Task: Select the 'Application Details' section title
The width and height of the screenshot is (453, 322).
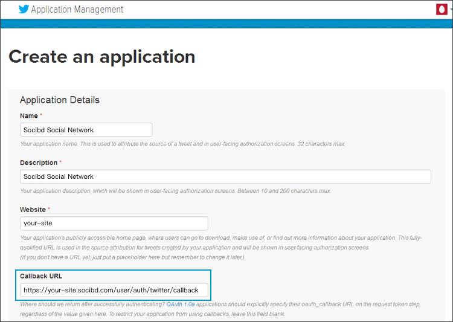Action: click(x=60, y=100)
